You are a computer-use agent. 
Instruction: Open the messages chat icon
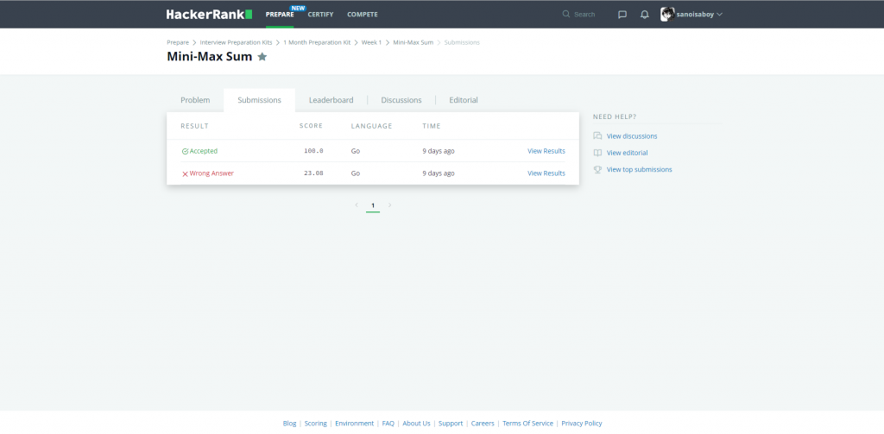[622, 15]
